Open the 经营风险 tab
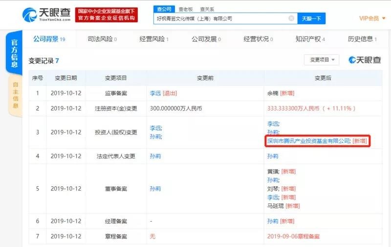 (x=154, y=39)
